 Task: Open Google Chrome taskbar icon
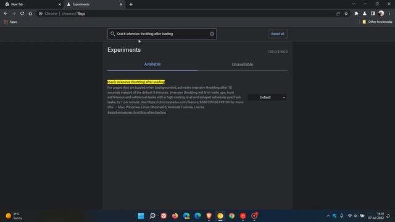point(231,216)
